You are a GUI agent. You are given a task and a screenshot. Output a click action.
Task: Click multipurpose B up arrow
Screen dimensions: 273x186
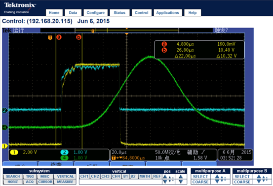(259, 177)
